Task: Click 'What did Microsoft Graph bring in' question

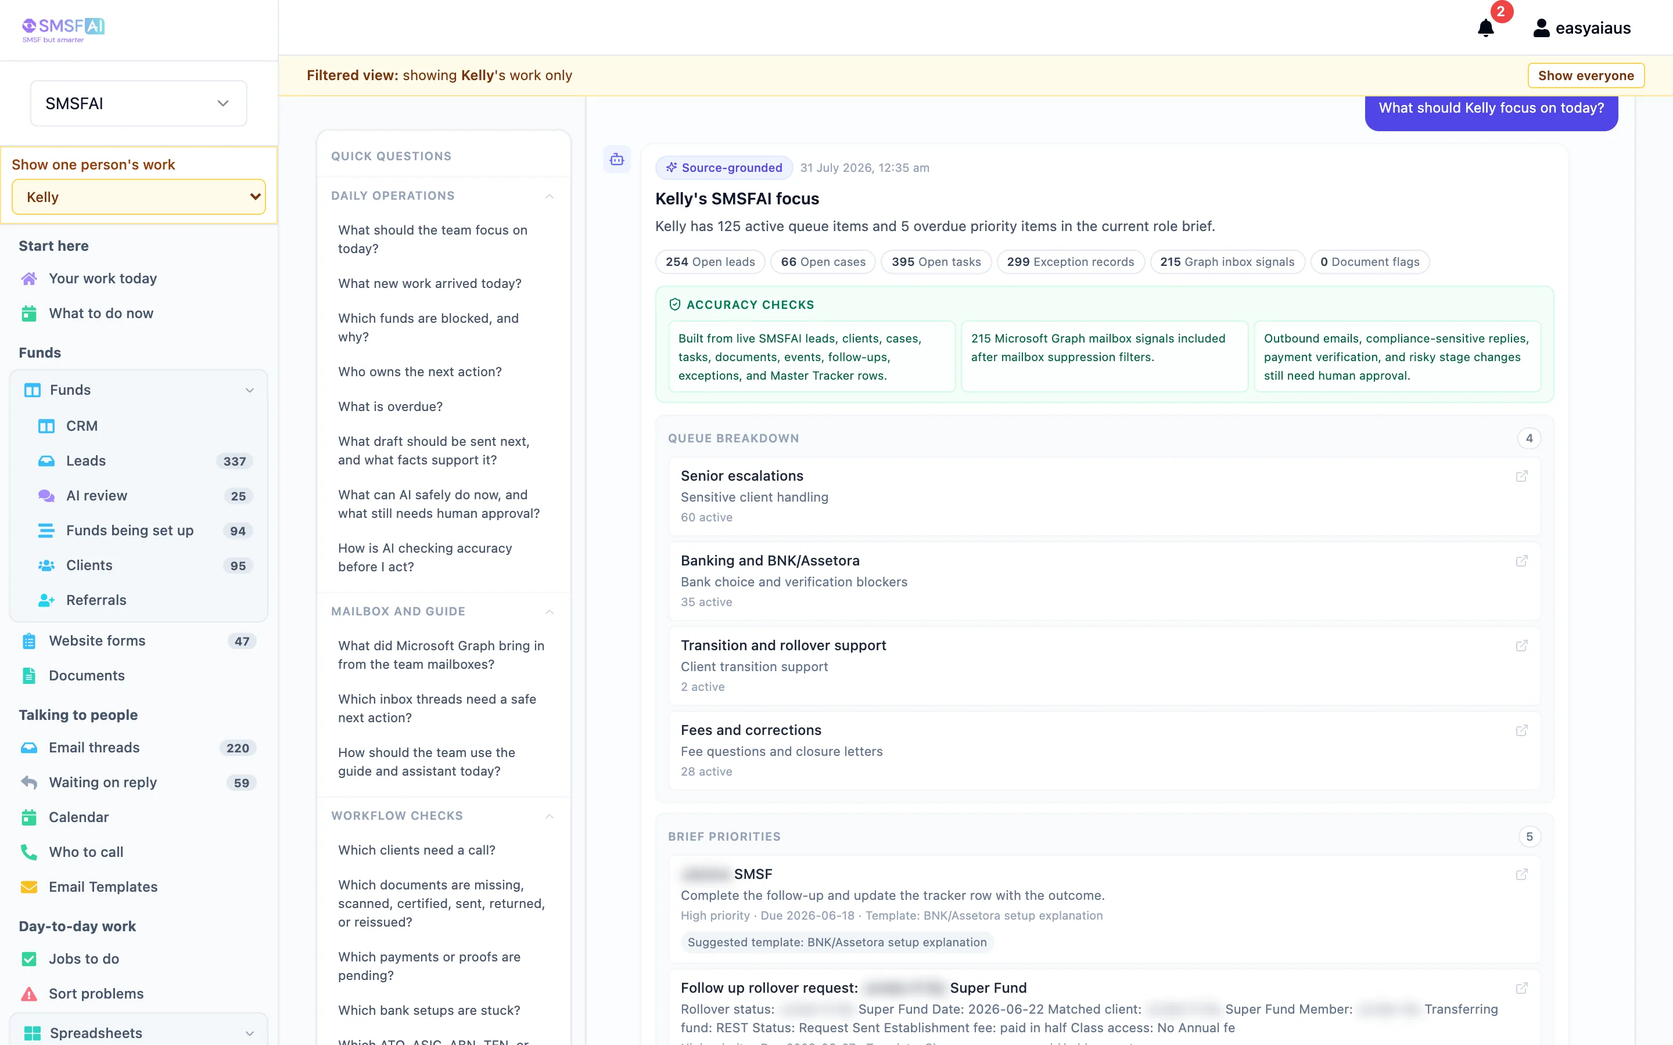Action: (x=441, y=654)
